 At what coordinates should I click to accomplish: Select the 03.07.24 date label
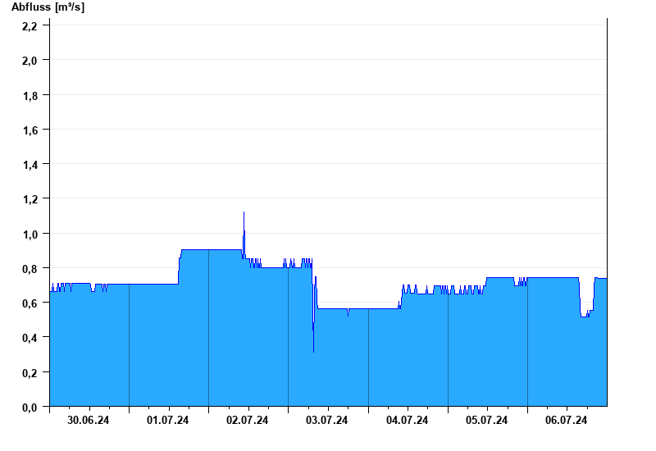pos(326,420)
